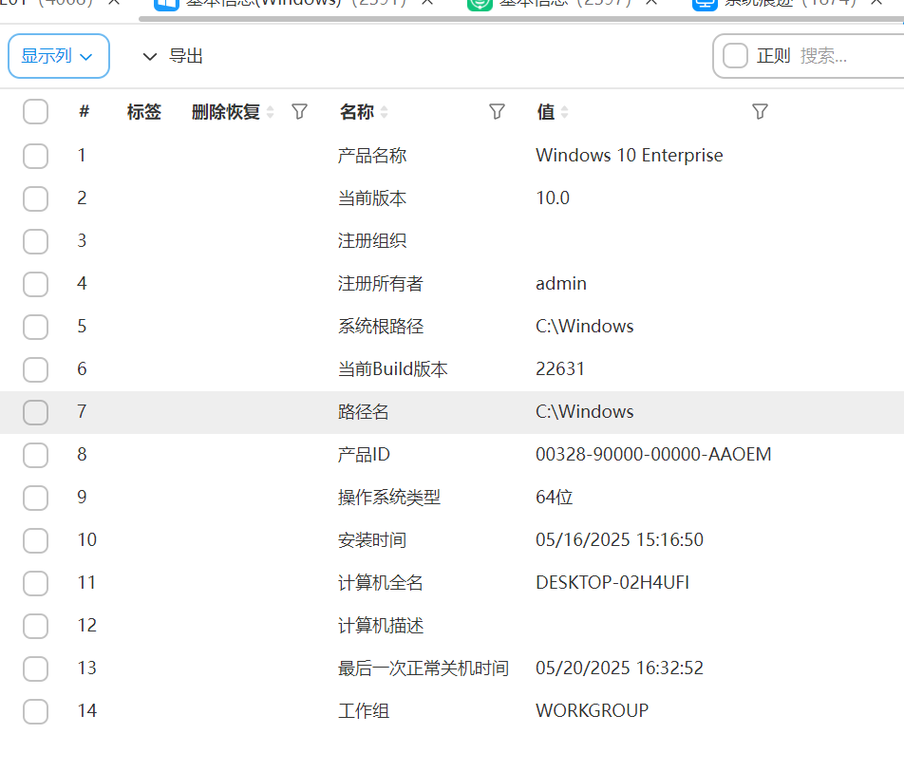Viewport: 904px width, 772px height.
Task: Sort the table by 名称 column arrows
Action: (385, 113)
